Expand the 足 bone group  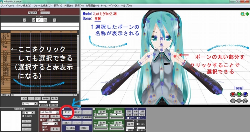pos(2,82)
